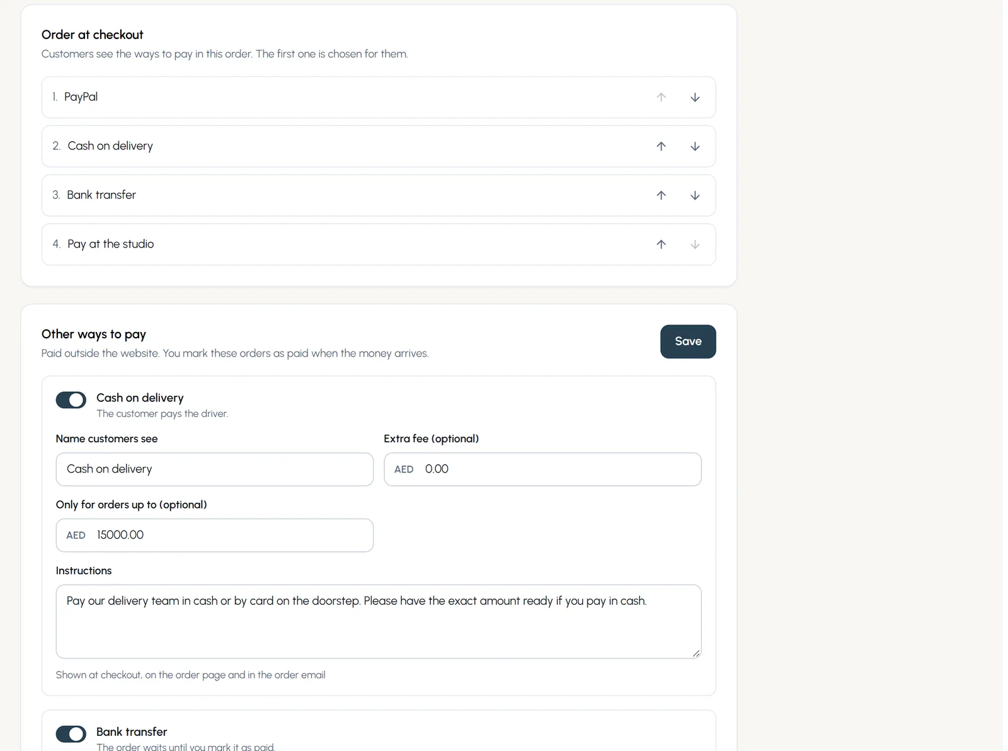
Task: Disable the Cash on delivery toggle
Action: coord(71,400)
